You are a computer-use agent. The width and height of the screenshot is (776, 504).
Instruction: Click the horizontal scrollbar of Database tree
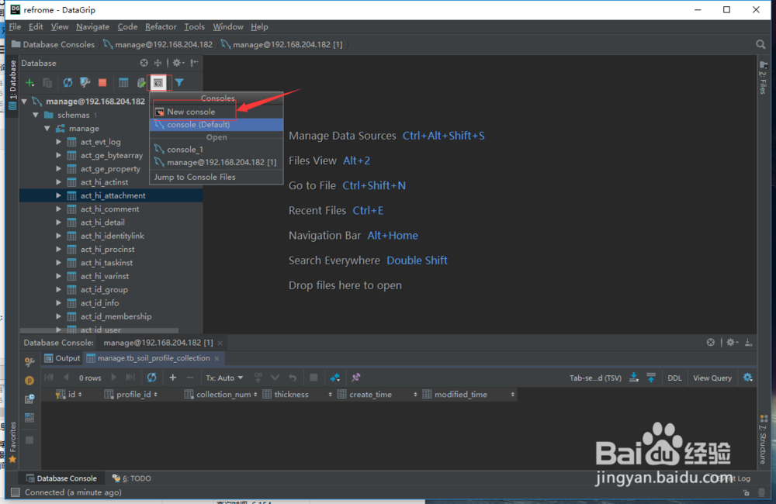click(x=99, y=330)
